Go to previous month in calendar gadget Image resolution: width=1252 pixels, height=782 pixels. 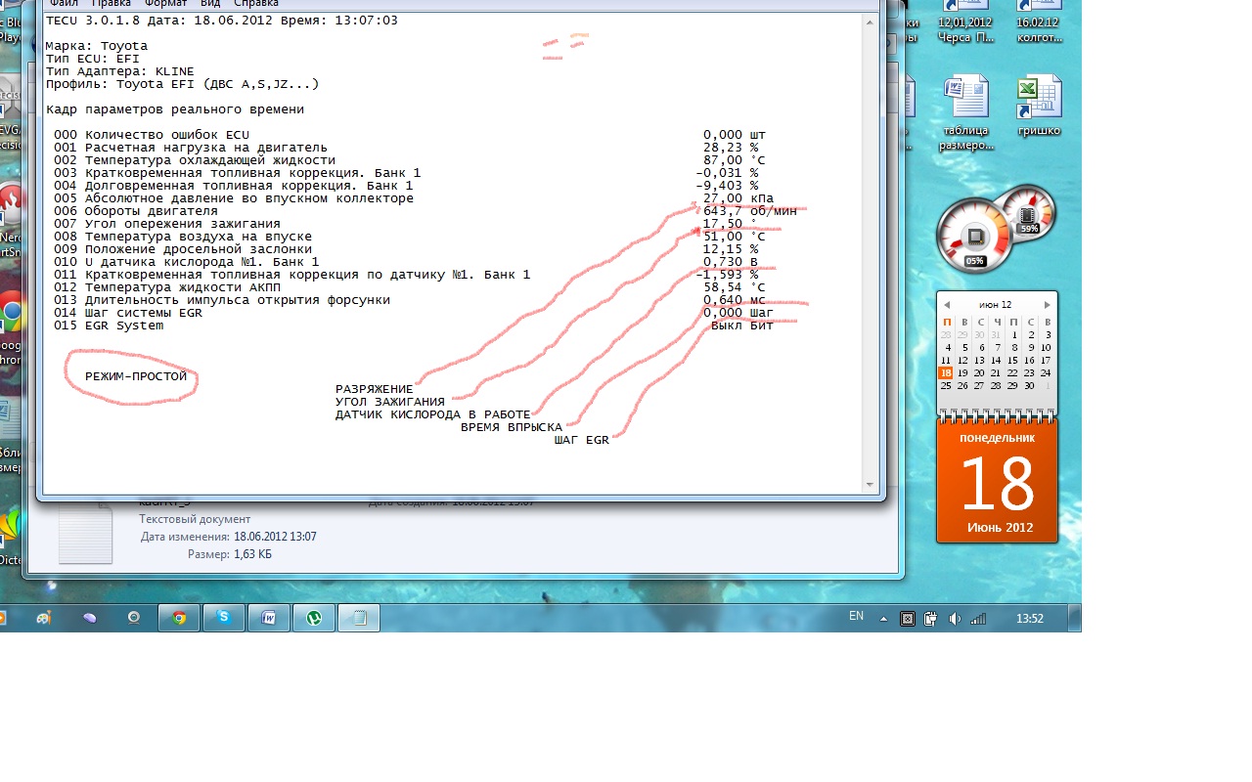point(946,305)
